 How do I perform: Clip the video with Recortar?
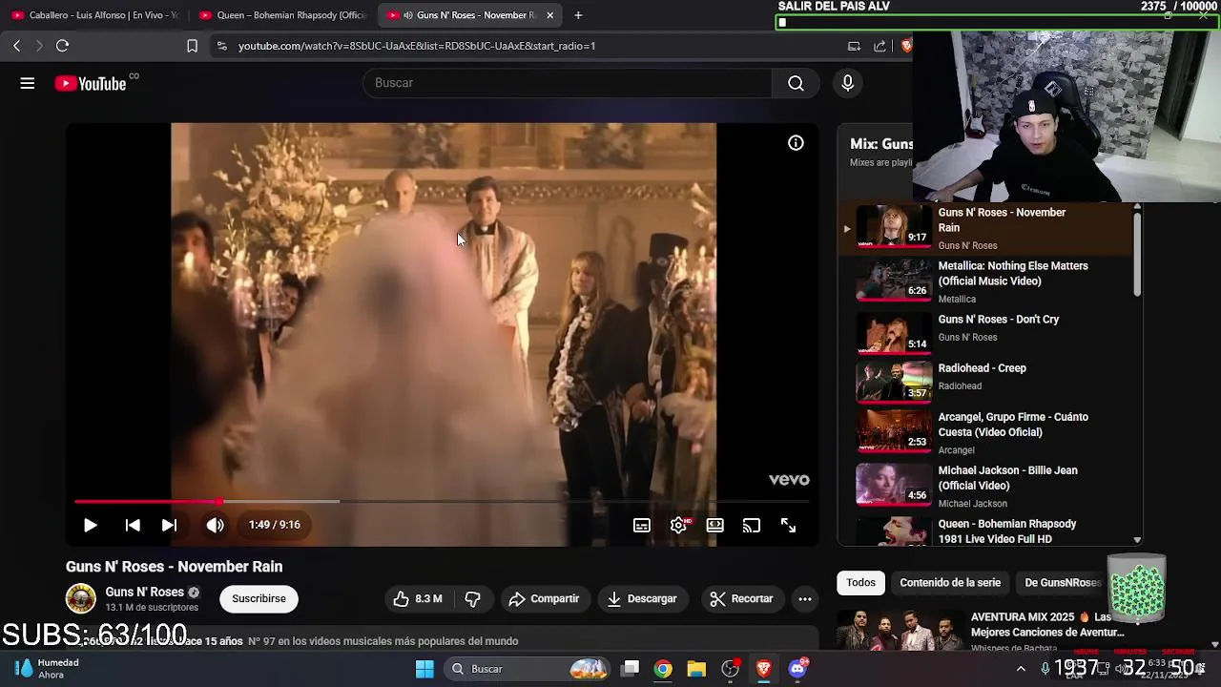[x=741, y=598]
